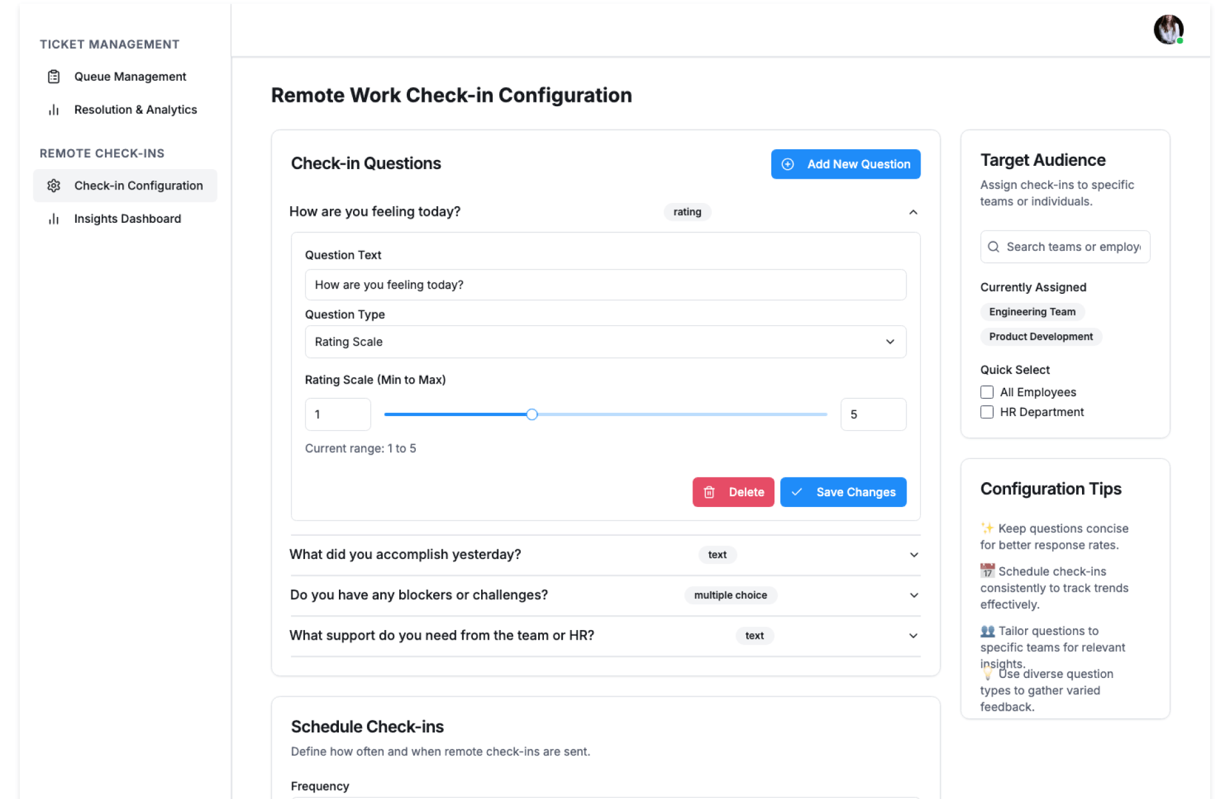Enable the HR Department checkbox
Image resolution: width=1230 pixels, height=799 pixels.
click(x=987, y=412)
